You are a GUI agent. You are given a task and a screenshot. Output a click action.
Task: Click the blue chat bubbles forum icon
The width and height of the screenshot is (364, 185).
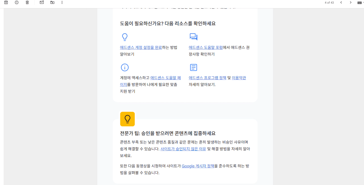[193, 37]
